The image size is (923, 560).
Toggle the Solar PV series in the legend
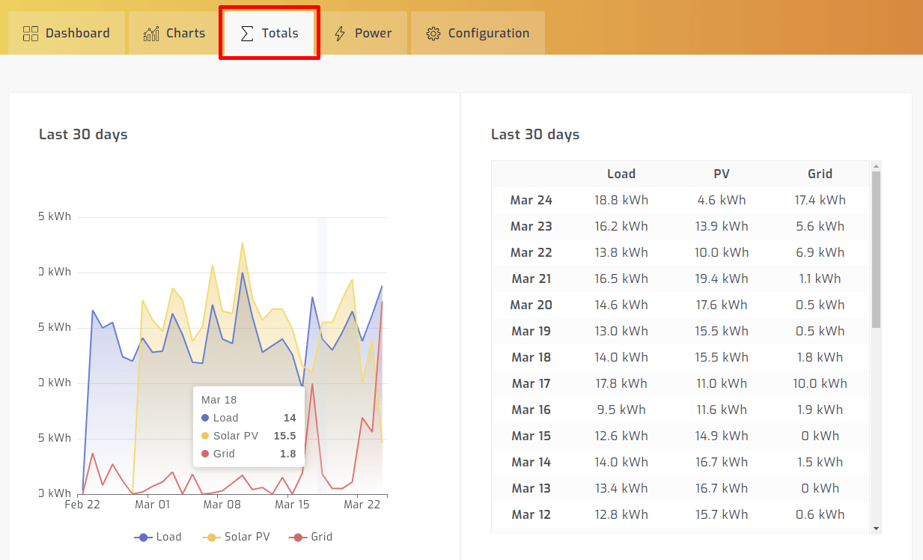(246, 537)
